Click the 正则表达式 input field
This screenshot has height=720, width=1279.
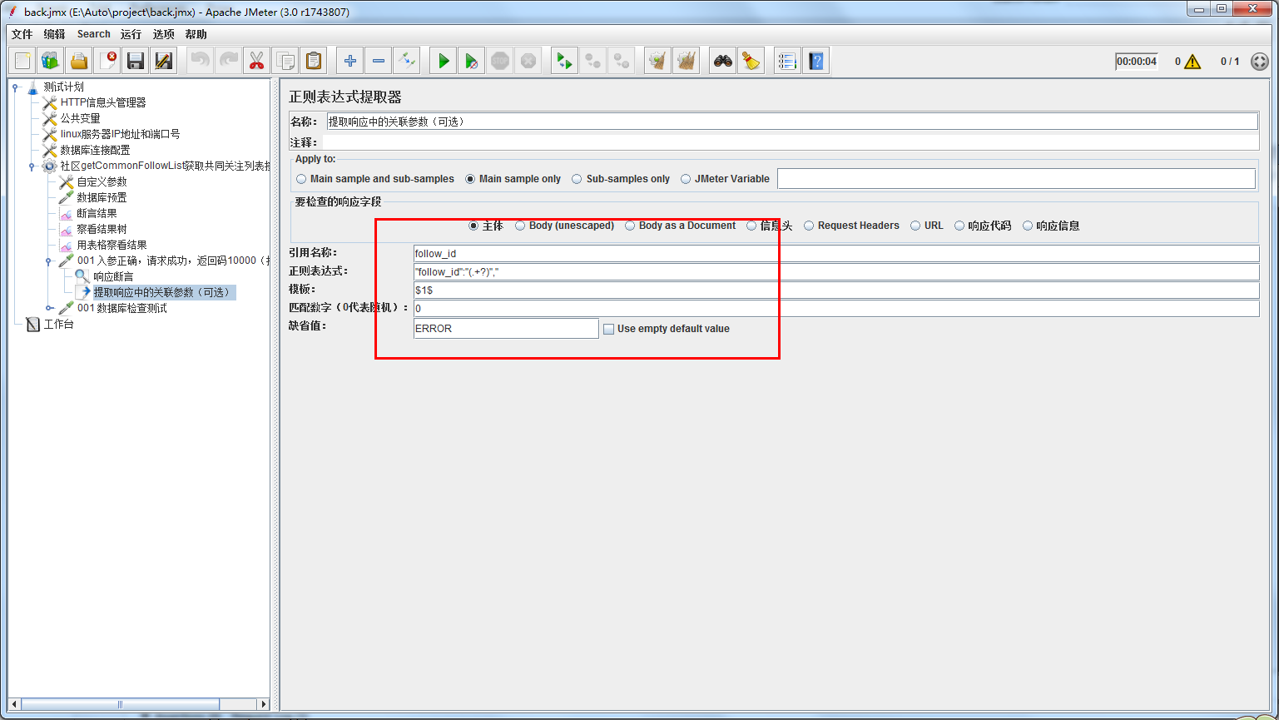836,272
